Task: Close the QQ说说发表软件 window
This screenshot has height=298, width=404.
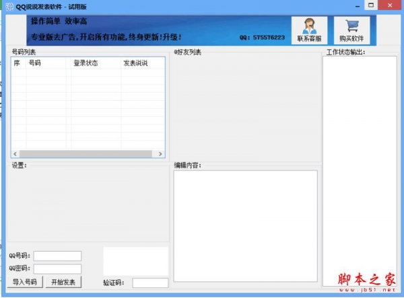Action: click(x=390, y=5)
